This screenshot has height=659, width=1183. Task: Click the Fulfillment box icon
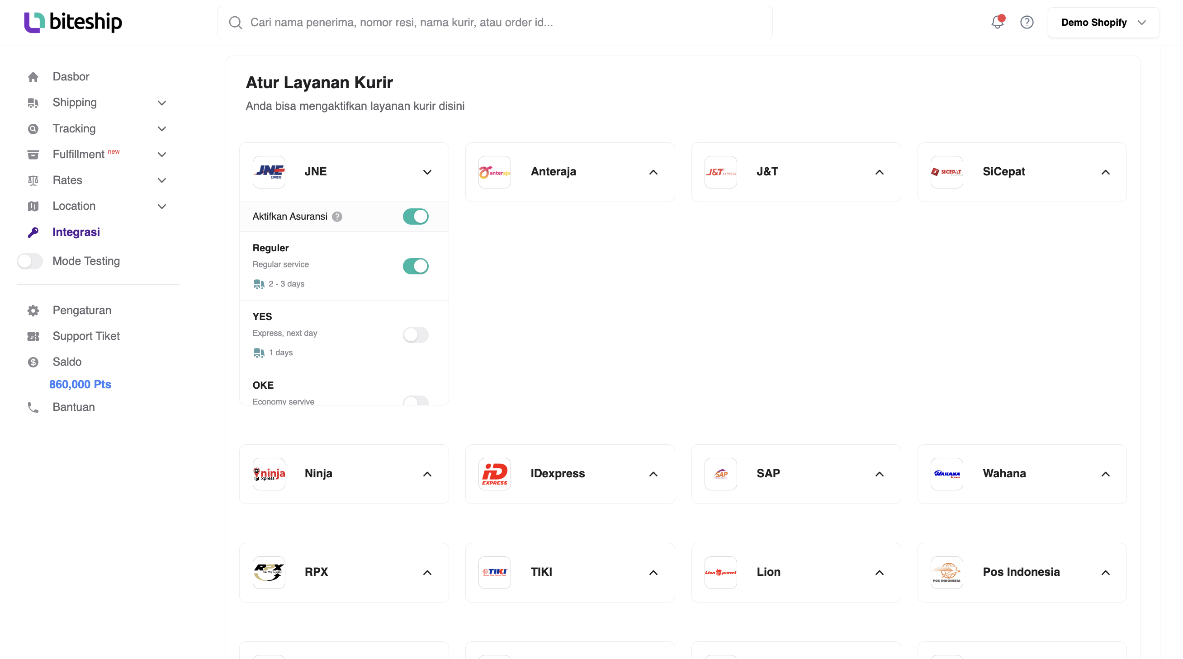click(33, 155)
